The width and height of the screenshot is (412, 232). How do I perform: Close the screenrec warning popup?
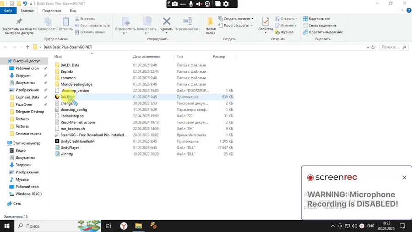(404, 178)
